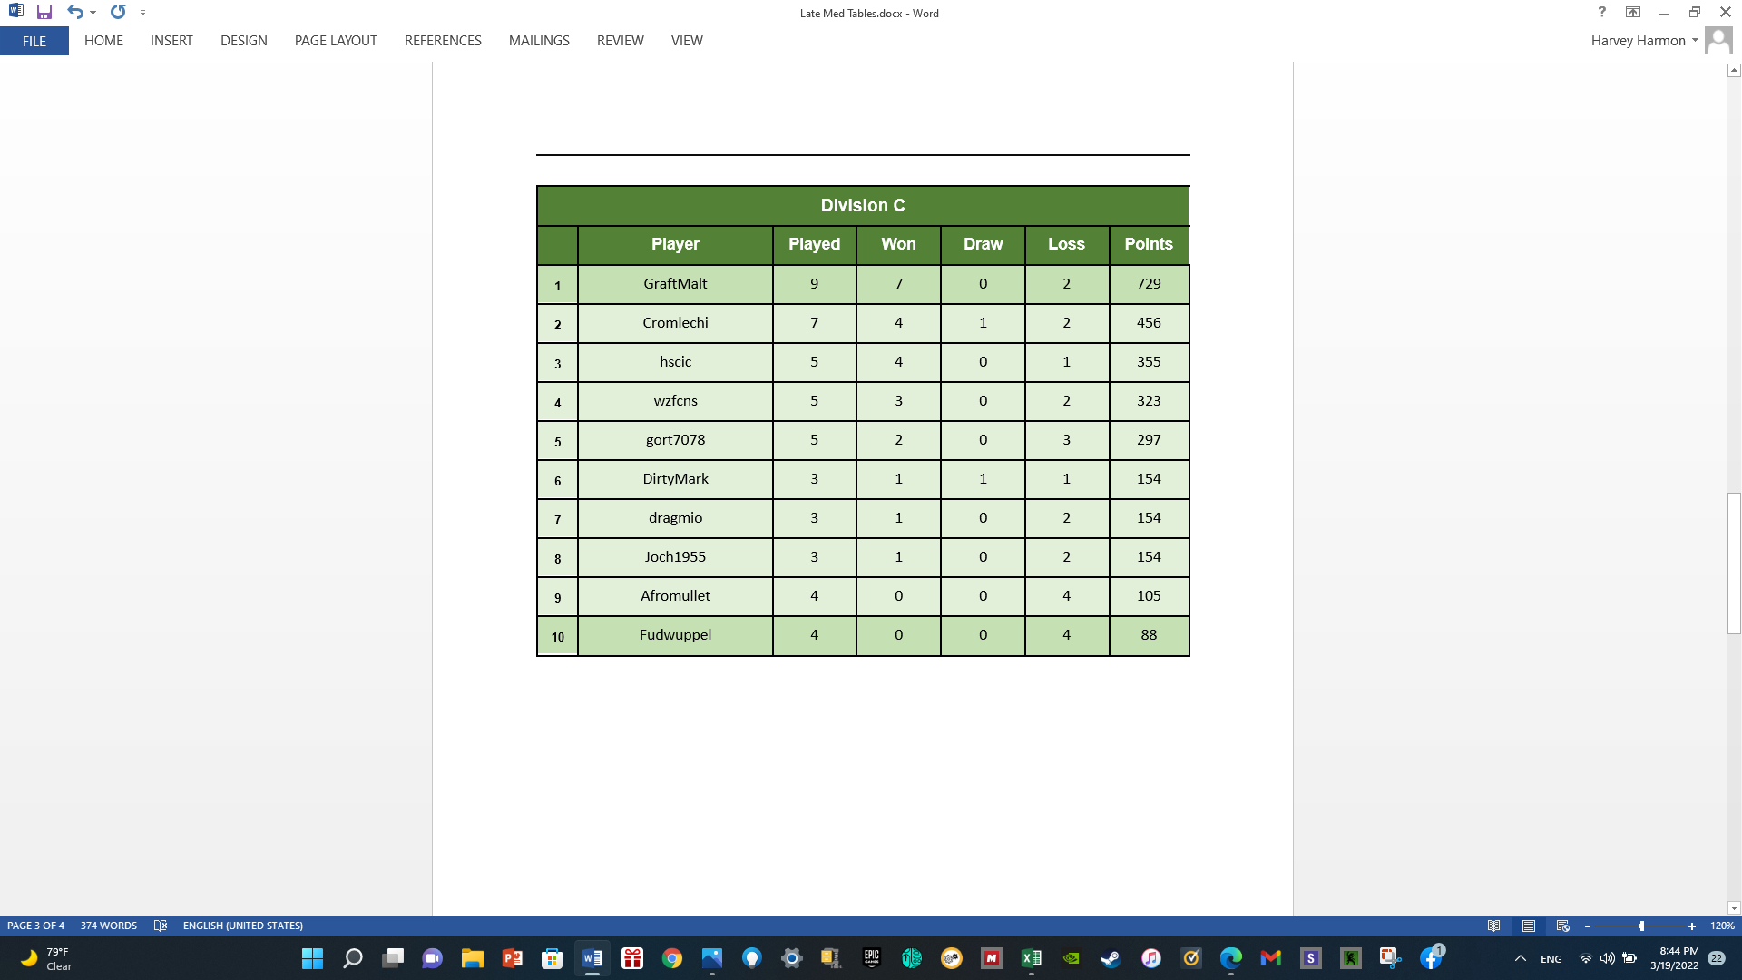Open Epic Games Launcher from taskbar
The image size is (1742, 980).
pos(871,958)
